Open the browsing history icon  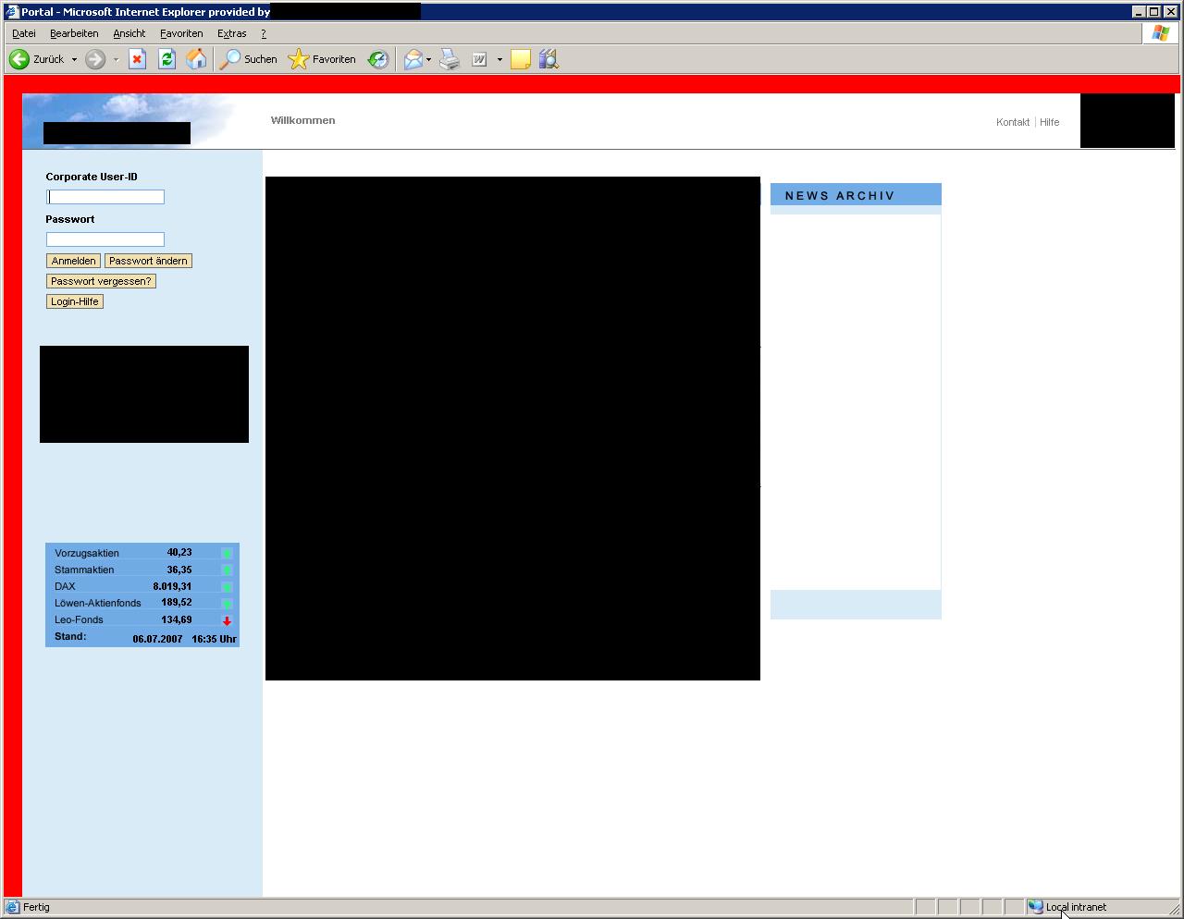pos(377,59)
